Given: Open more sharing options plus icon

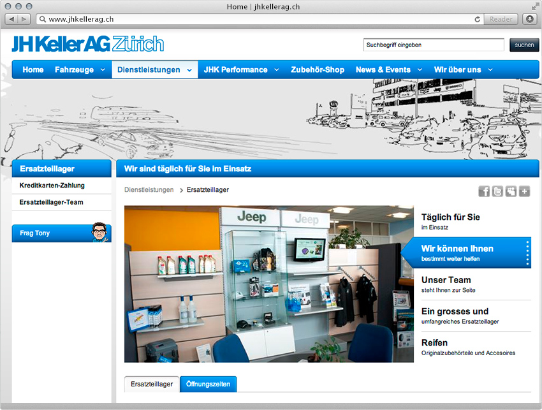Looking at the screenshot, I should tap(524, 191).
